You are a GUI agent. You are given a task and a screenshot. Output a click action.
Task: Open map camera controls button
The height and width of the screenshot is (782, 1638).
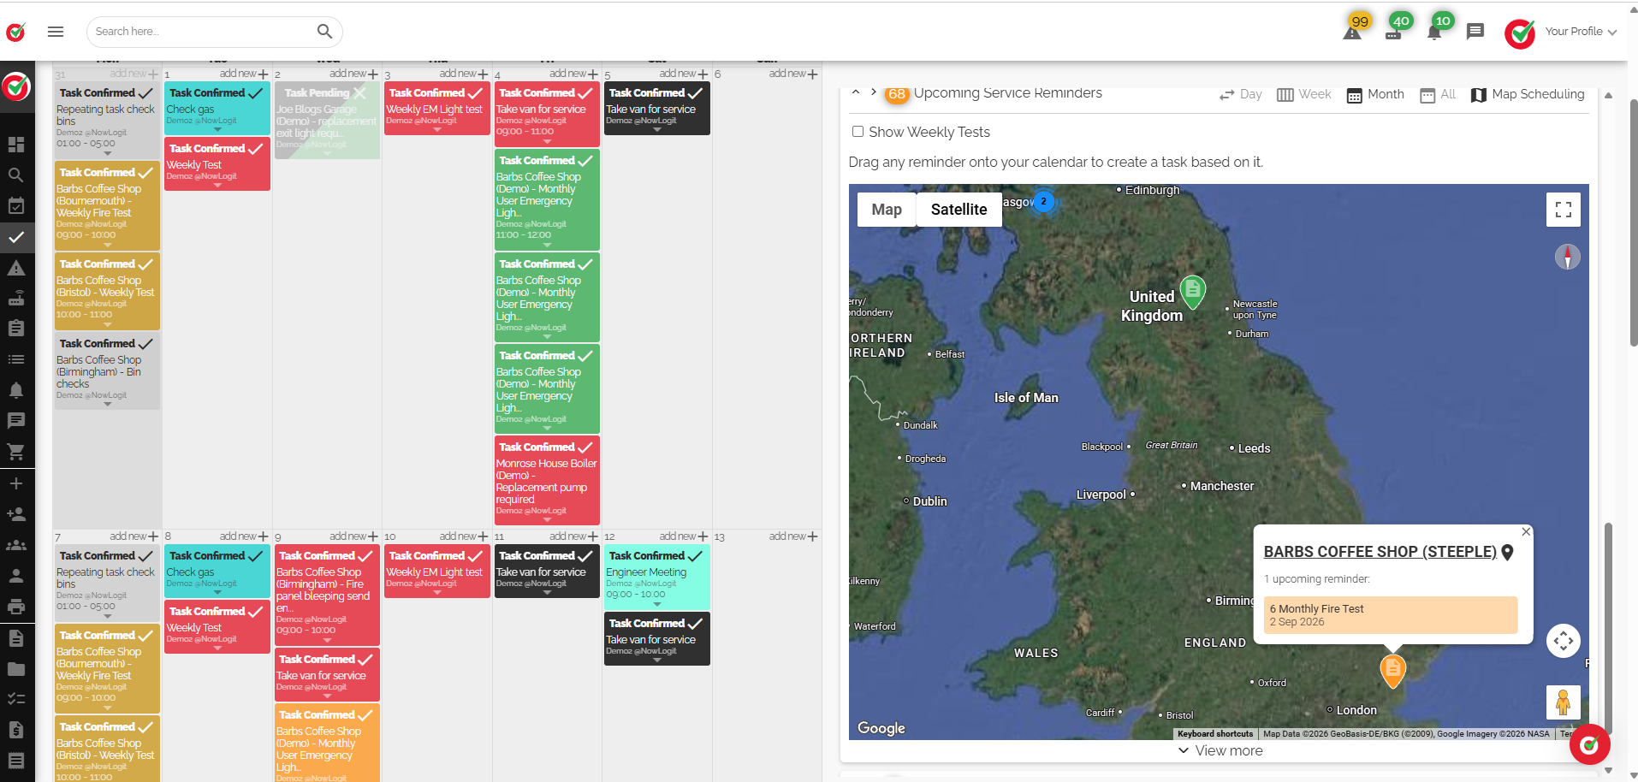tap(1563, 641)
